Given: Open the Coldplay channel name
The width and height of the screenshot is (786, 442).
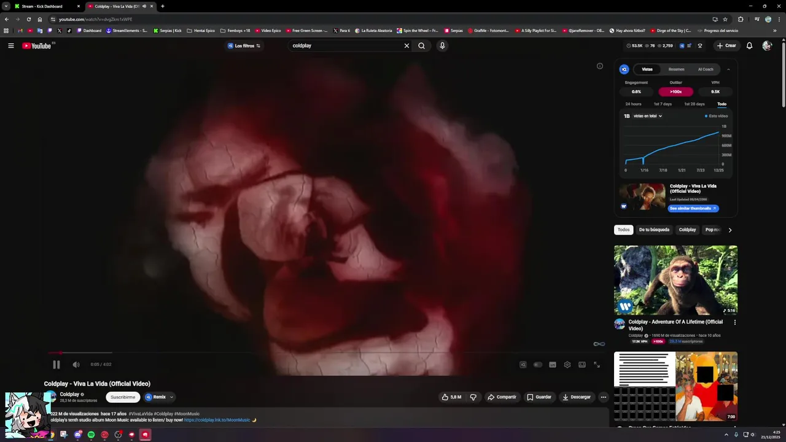Looking at the screenshot, I should tap(69, 394).
